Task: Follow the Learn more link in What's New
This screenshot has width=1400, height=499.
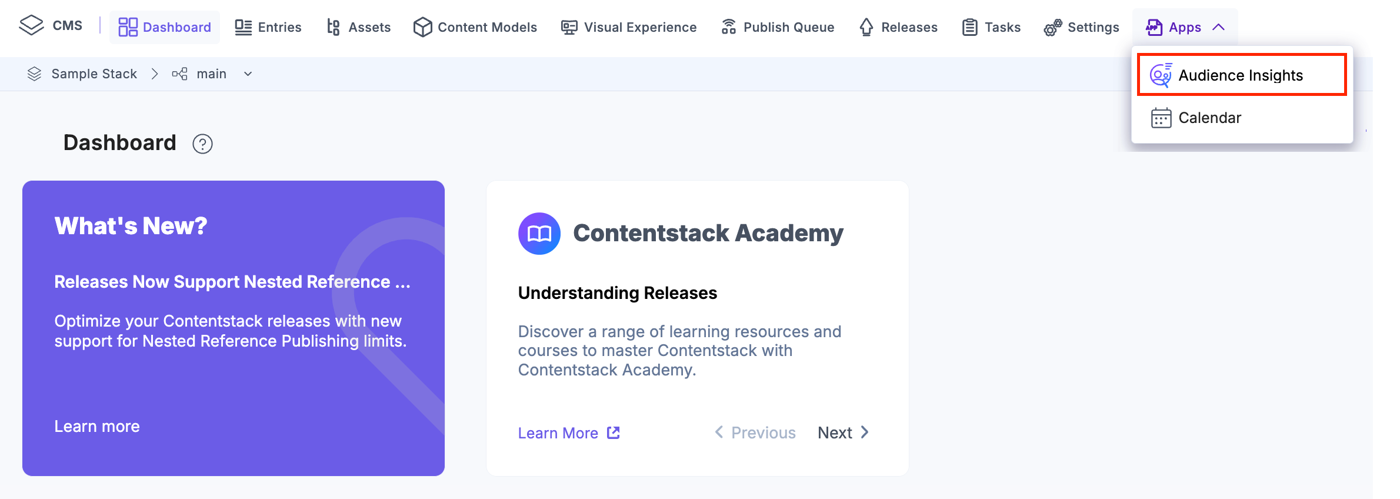Action: (97, 426)
